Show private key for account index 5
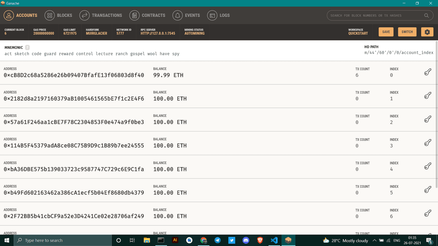 point(428,190)
